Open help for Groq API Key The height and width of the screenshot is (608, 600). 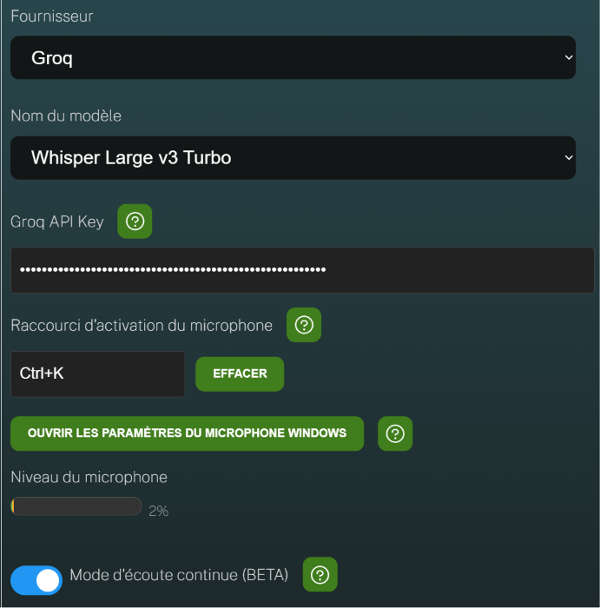135,221
